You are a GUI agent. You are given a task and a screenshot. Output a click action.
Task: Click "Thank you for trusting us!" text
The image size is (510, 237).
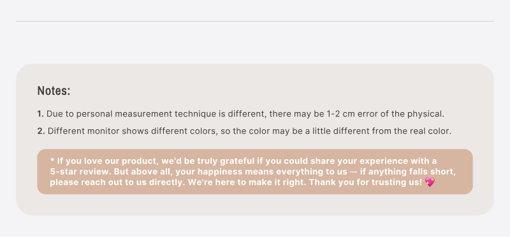tap(365, 182)
